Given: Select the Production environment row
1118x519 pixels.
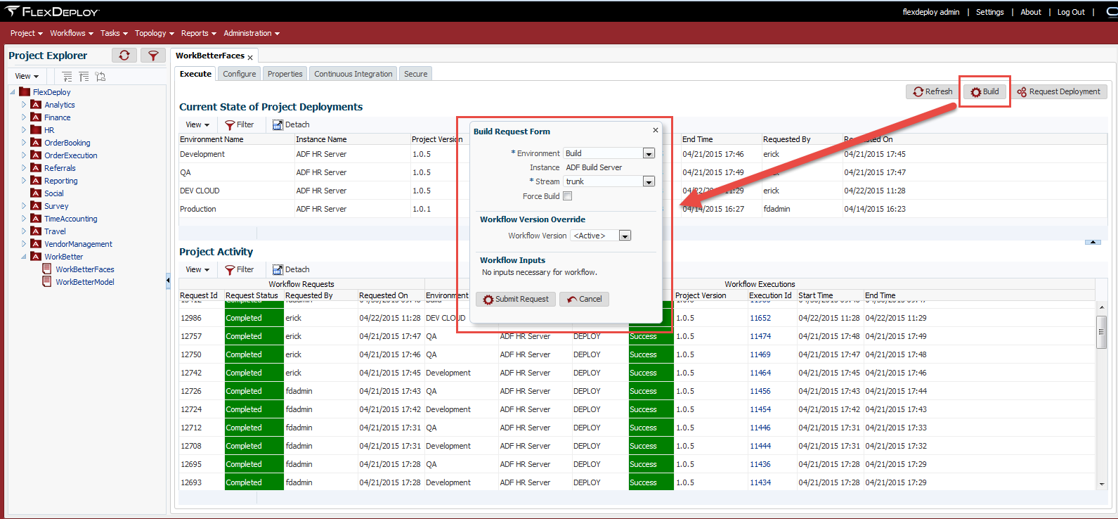Looking at the screenshot, I should click(643, 209).
